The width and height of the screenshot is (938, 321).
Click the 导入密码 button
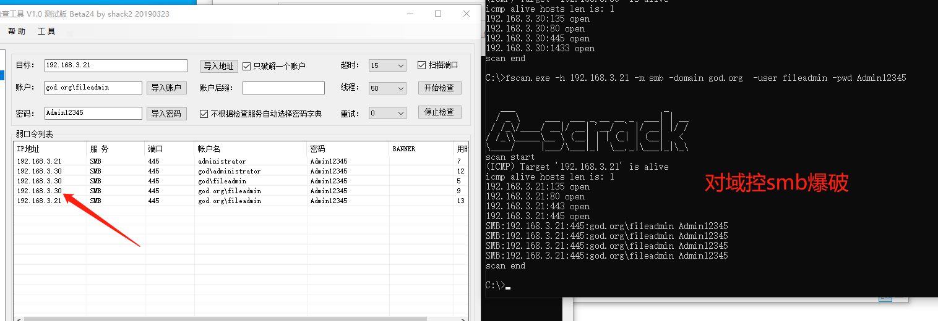[x=166, y=114]
